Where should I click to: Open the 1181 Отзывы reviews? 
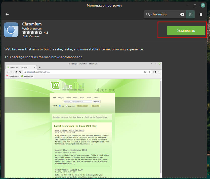pyautogui.click(x=31, y=36)
